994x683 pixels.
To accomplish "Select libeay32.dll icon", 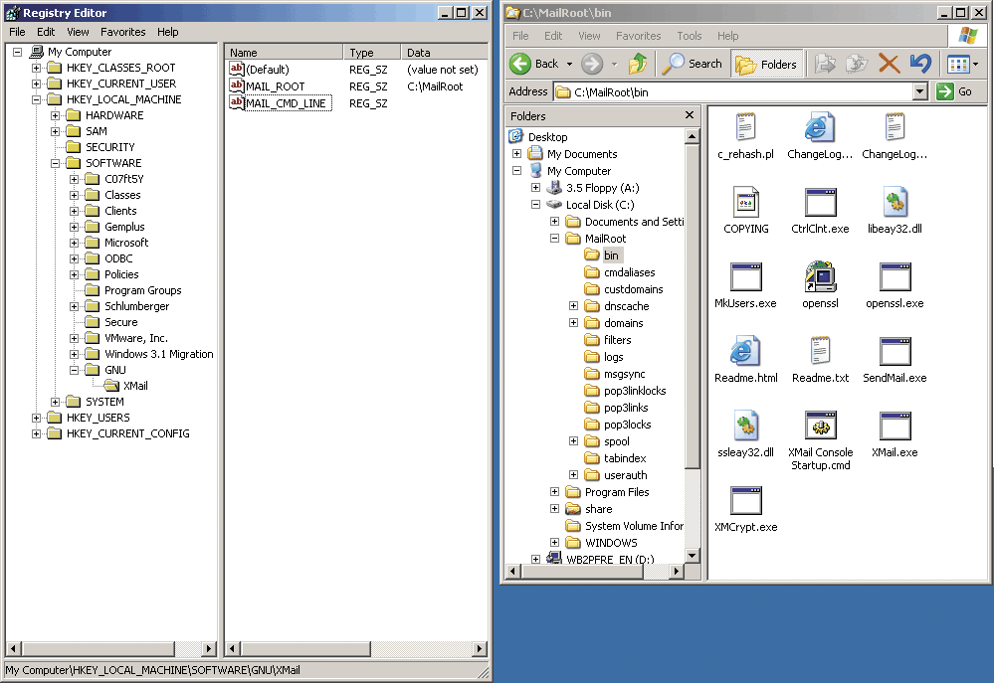I will click(895, 202).
